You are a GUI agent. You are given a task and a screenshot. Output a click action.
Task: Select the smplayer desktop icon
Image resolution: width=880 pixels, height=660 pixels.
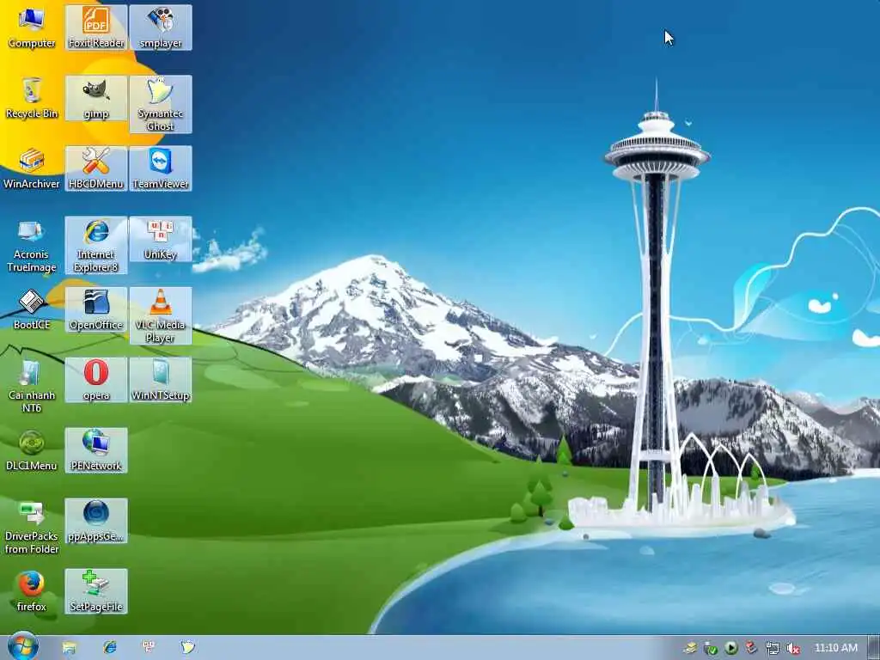pyautogui.click(x=161, y=27)
